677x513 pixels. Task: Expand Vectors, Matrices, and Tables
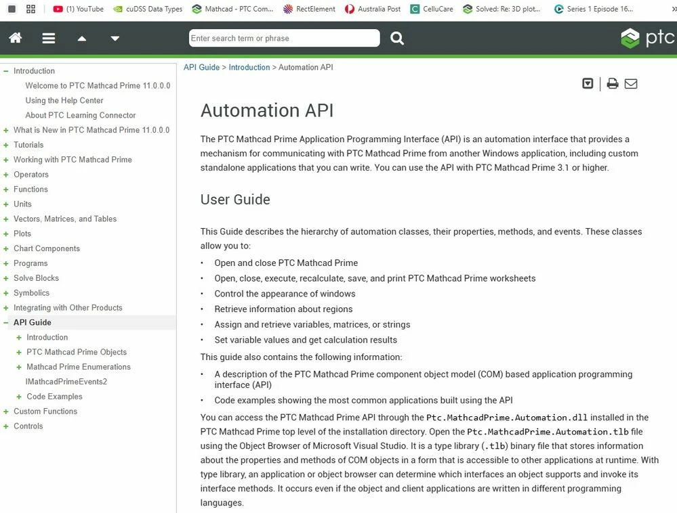5,219
